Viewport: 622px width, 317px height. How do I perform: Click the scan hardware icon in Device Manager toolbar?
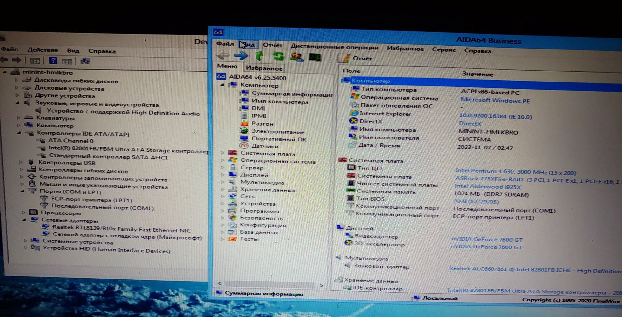(85, 61)
